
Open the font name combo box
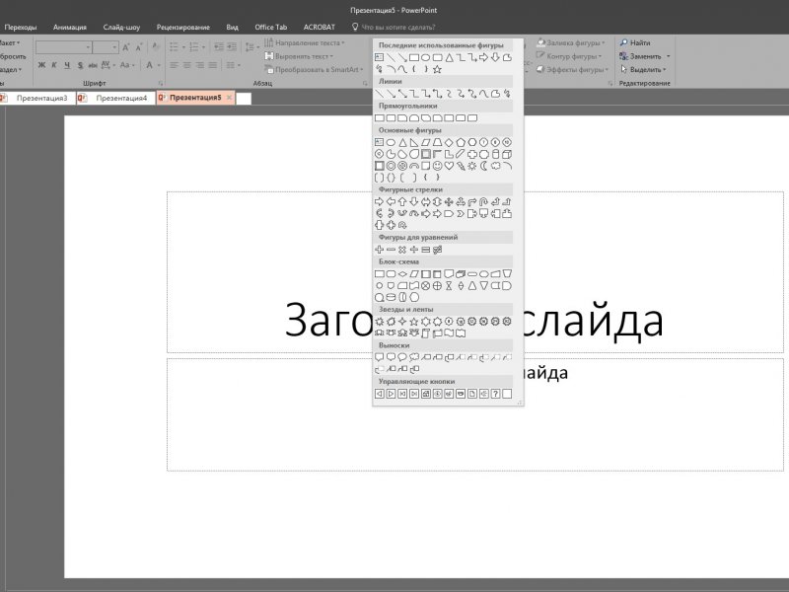click(x=64, y=47)
